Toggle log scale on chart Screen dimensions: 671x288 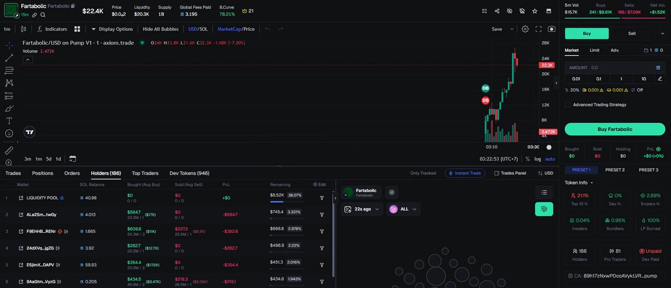[x=537, y=159]
